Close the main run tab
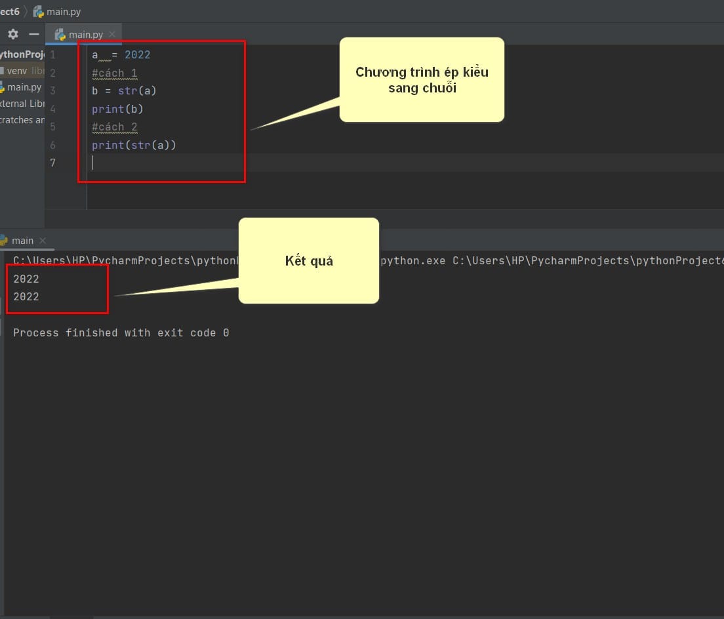This screenshot has height=619, width=724. point(43,241)
